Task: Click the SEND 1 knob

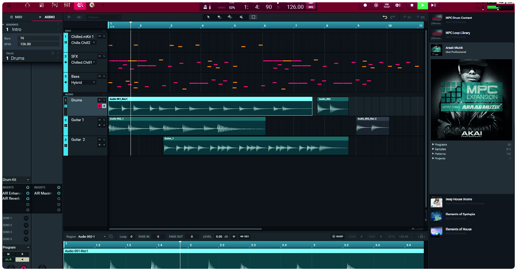Action: click(x=26, y=218)
